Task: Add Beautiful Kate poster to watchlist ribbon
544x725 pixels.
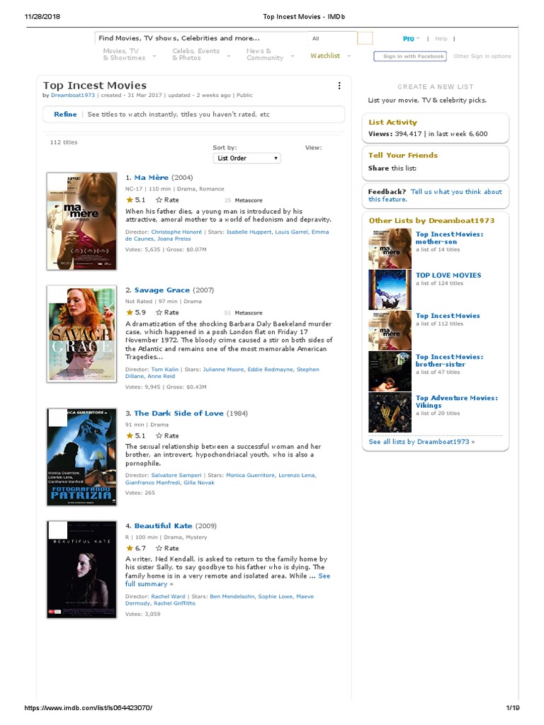Action: 57,530
